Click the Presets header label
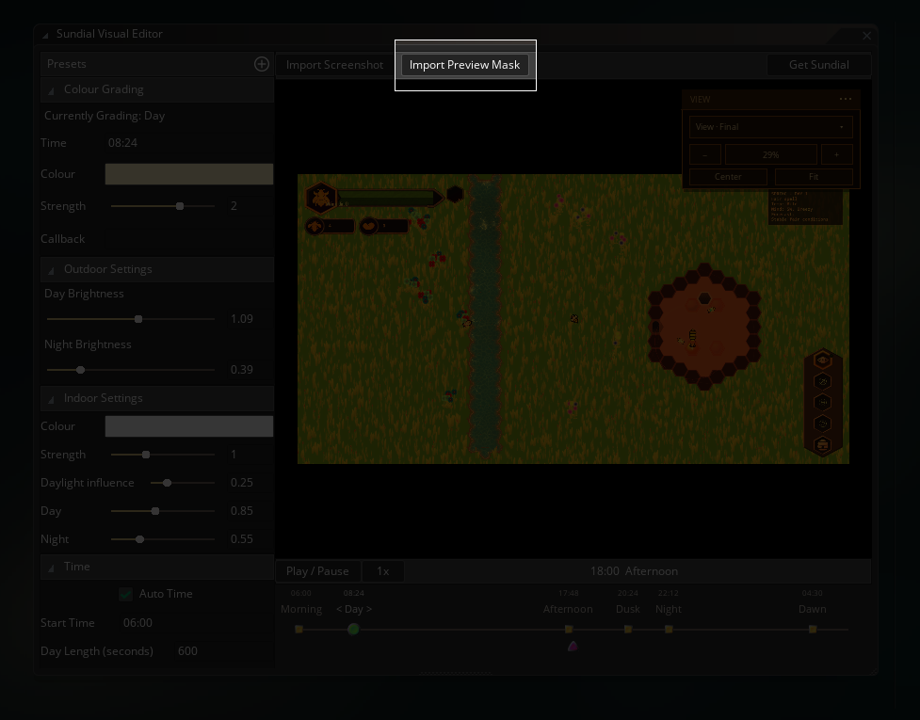Screen dimensions: 920x720 tap(66, 64)
